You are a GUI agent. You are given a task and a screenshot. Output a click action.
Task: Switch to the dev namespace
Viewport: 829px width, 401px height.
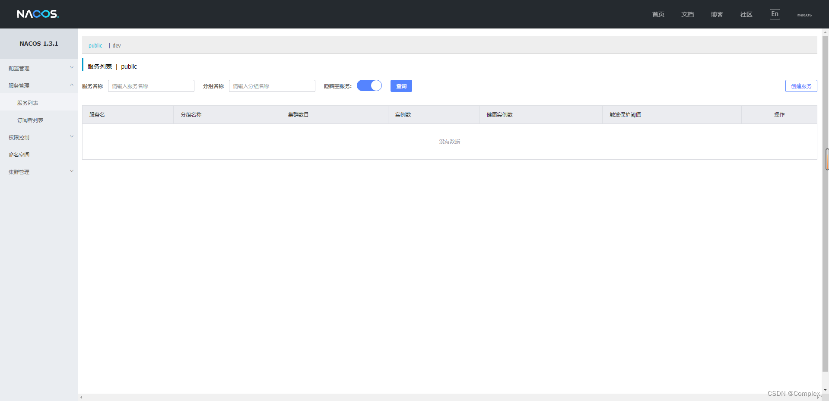coord(116,45)
